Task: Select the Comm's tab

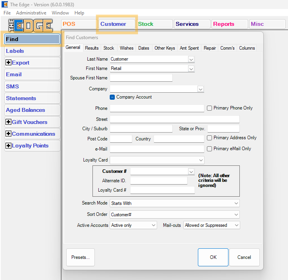Action: tap(227, 48)
